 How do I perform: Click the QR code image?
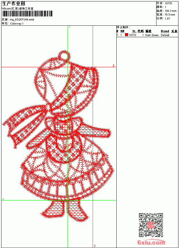[x=151, y=225]
